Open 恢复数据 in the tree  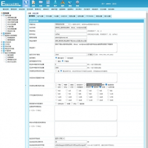coord(11,57)
